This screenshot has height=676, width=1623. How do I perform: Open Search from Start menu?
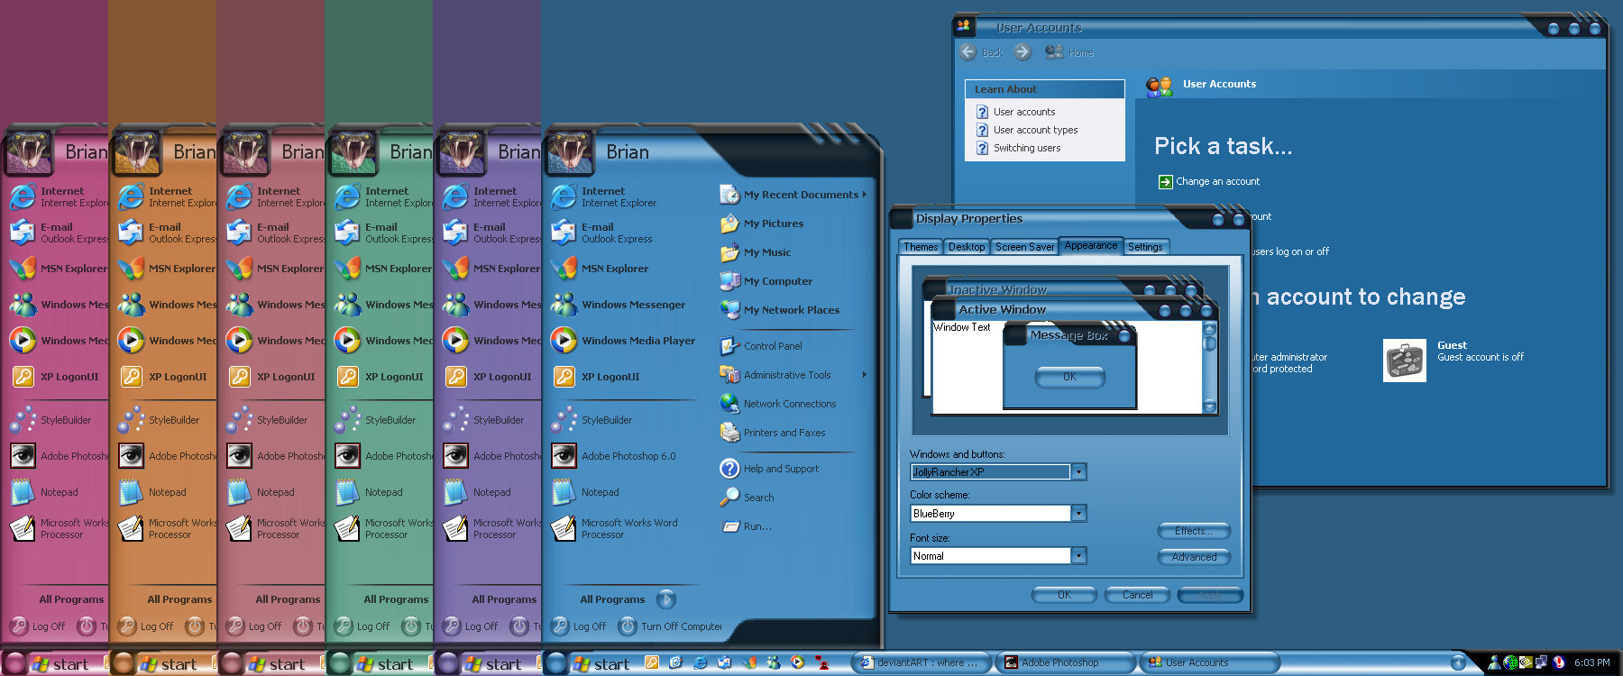[x=748, y=498]
